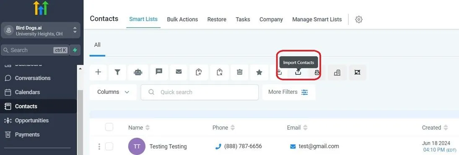This screenshot has width=459, height=155.
Task: Click the 04:10 PM created time
Action: (x=434, y=150)
